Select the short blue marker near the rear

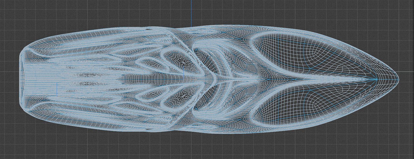(57, 88)
